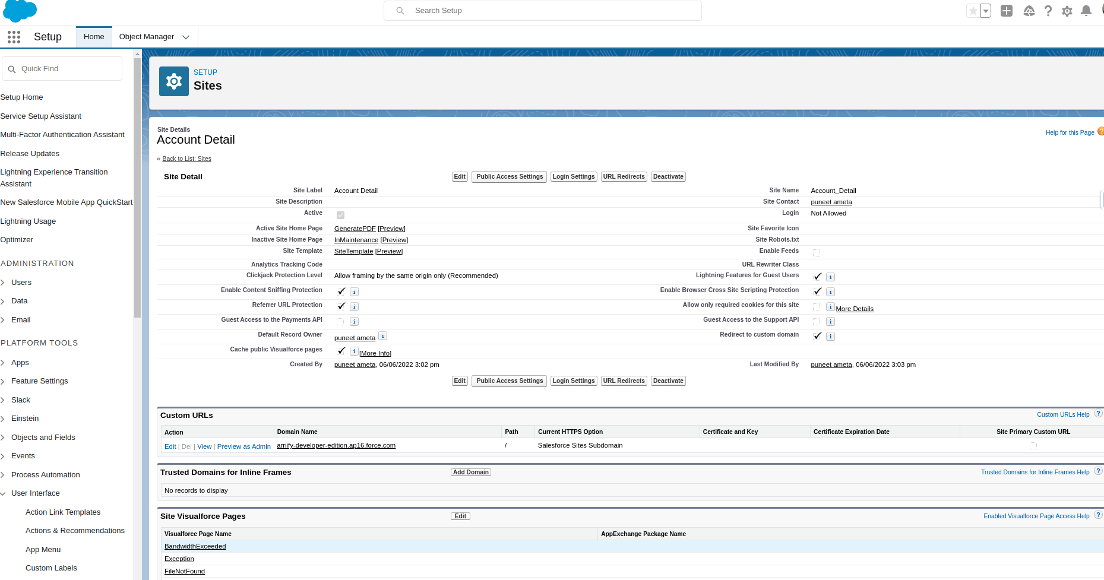Image resolution: width=1104 pixels, height=580 pixels.
Task: Open the Trailhead guidance icon
Action: (1029, 11)
